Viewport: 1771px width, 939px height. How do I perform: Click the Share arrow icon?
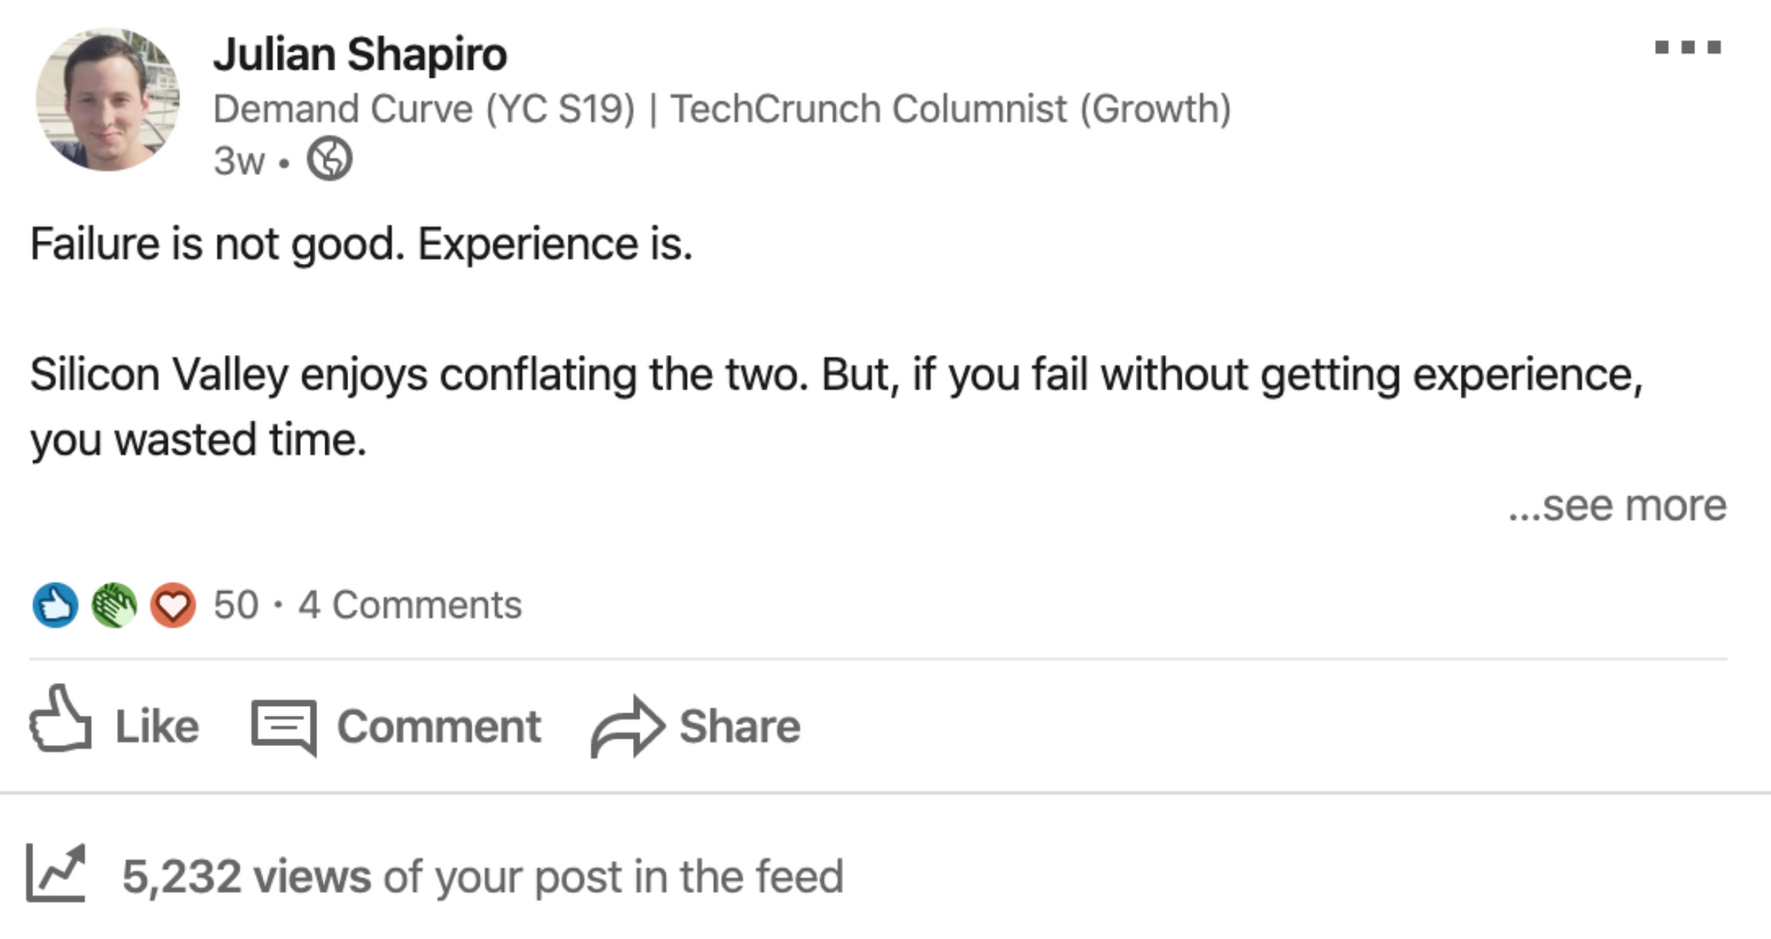[627, 727]
